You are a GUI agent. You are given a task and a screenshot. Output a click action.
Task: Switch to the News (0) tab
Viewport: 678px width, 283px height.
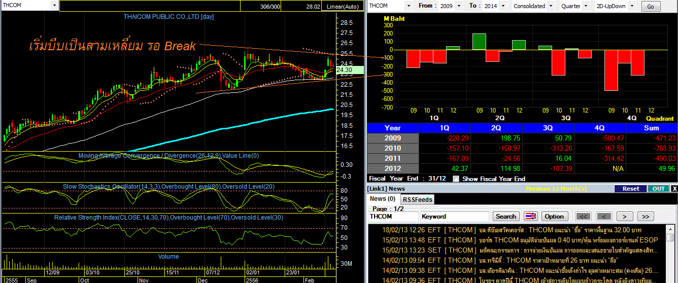click(382, 199)
